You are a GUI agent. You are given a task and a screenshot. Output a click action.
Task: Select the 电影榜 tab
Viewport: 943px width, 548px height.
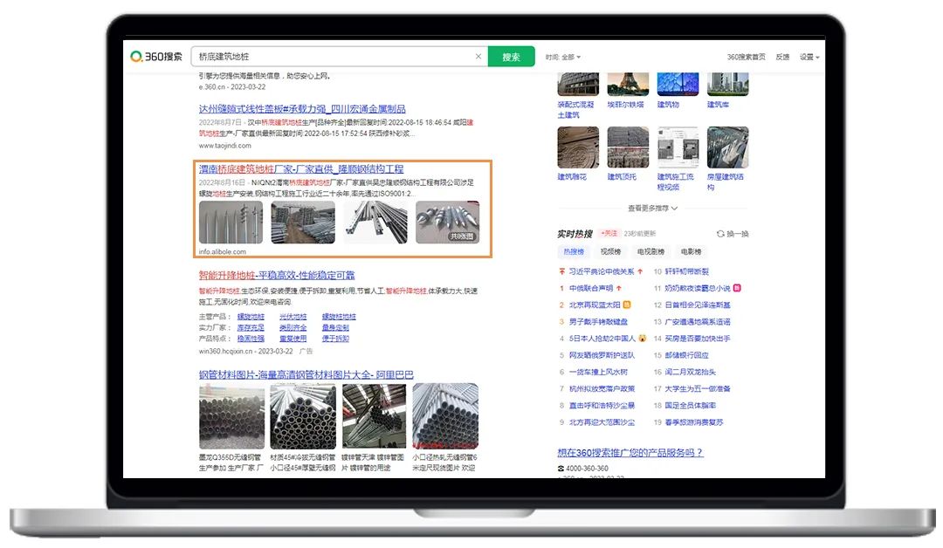click(x=691, y=252)
